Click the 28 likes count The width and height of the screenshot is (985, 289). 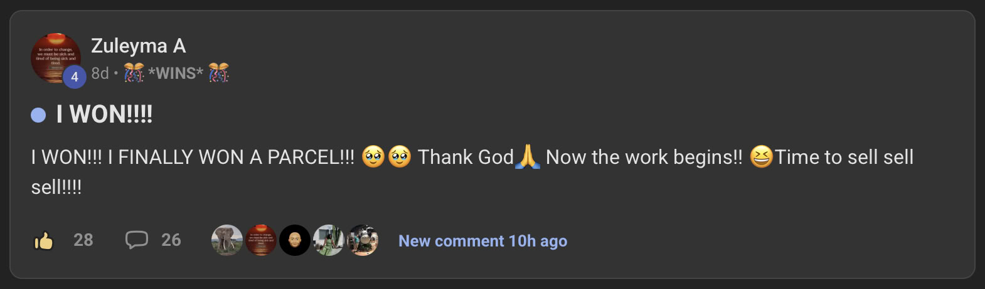click(x=83, y=240)
